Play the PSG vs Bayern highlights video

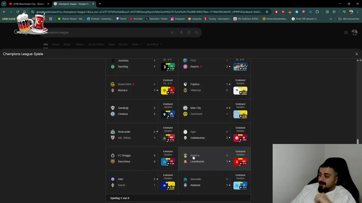click(x=240, y=67)
